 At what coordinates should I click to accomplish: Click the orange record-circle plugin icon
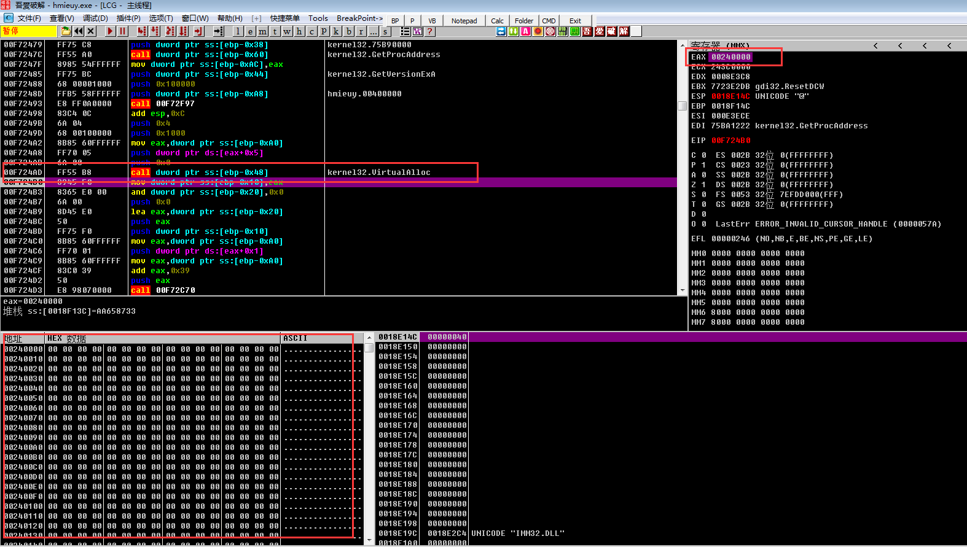(x=538, y=31)
